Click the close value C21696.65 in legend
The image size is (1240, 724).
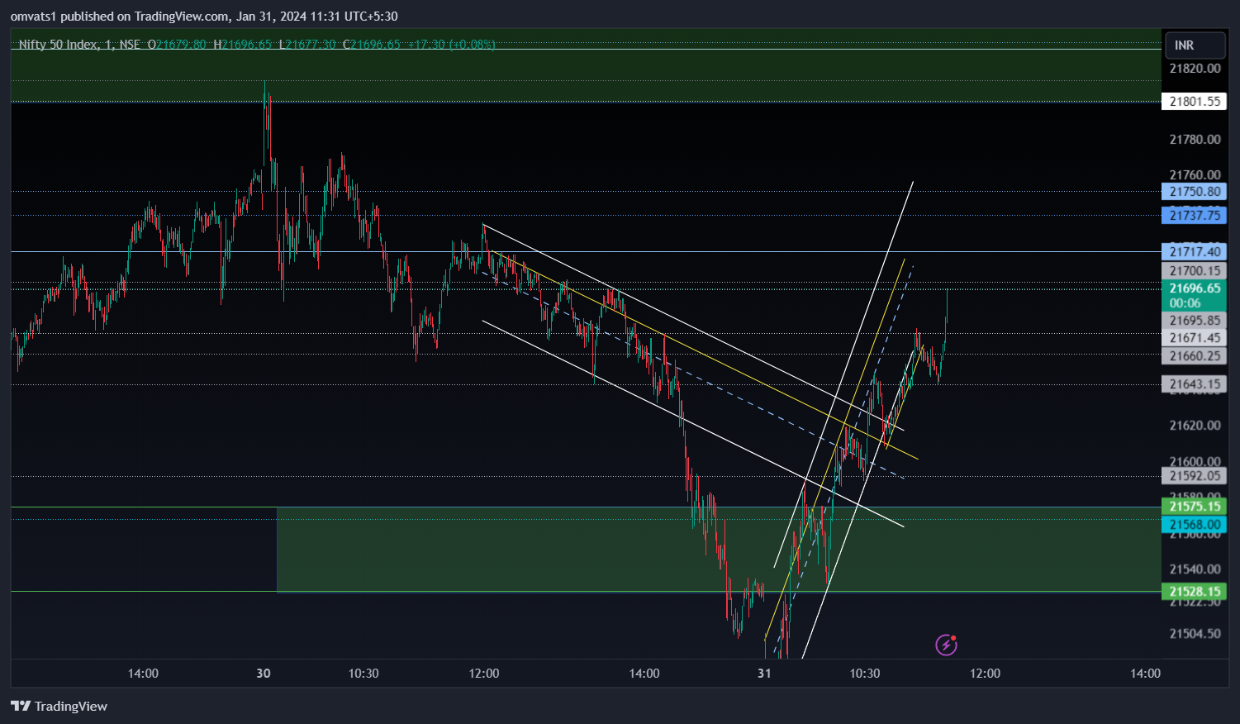(371, 45)
